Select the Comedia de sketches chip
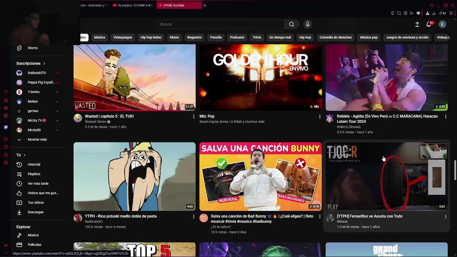Image resolution: width=457 pixels, height=257 pixels. click(x=336, y=37)
